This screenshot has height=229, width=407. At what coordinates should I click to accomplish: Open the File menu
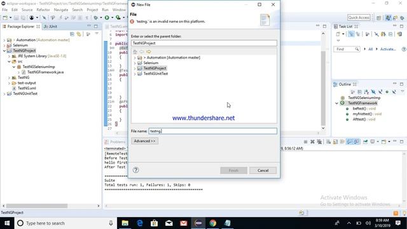[x=4, y=10]
